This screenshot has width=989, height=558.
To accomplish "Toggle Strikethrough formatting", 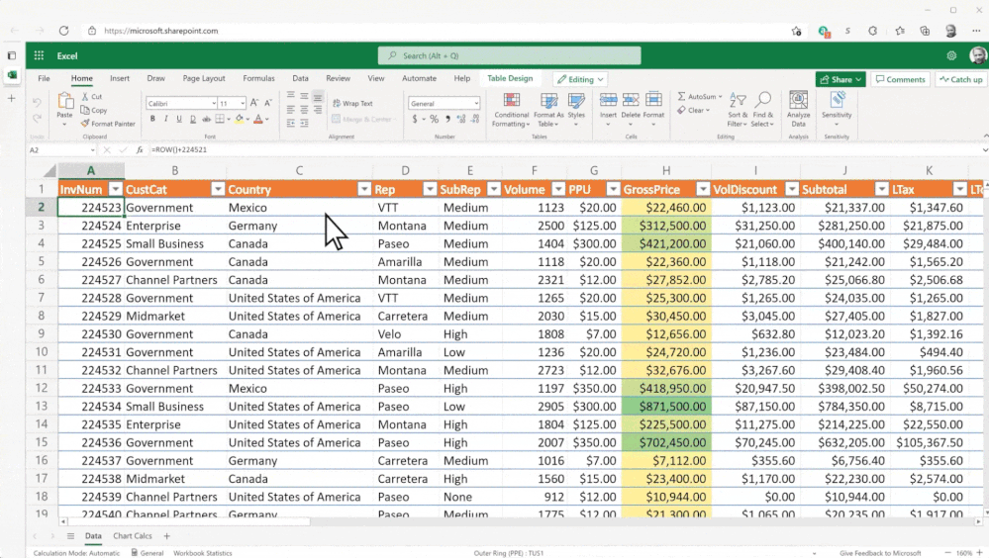I will point(206,119).
